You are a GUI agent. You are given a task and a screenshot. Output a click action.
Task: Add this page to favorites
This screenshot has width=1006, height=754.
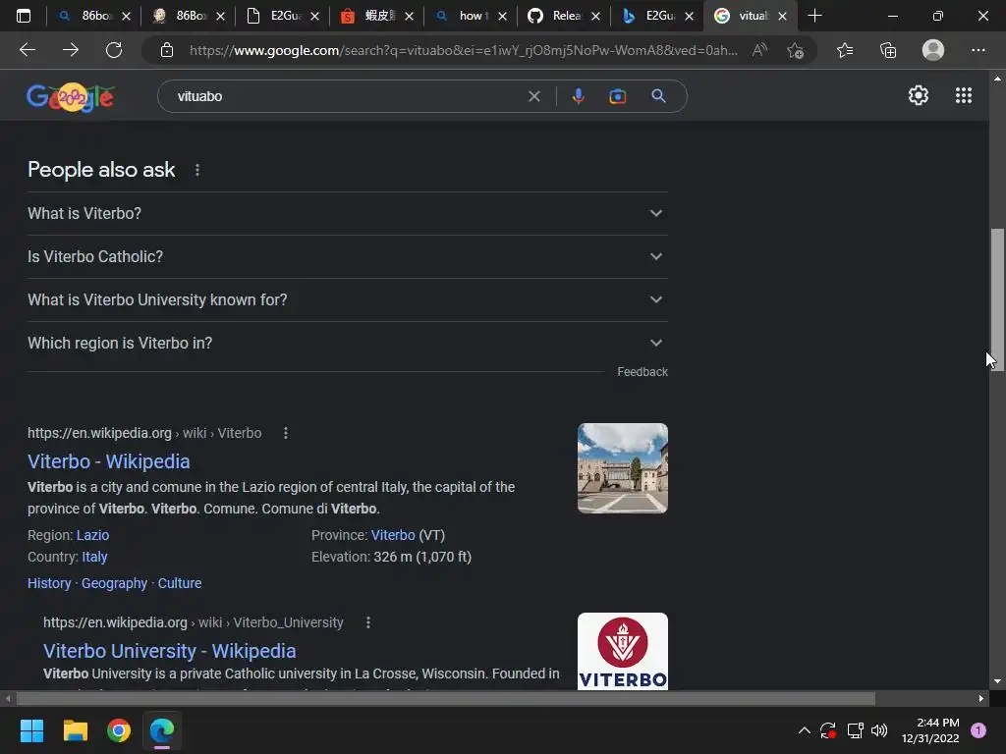click(796, 50)
